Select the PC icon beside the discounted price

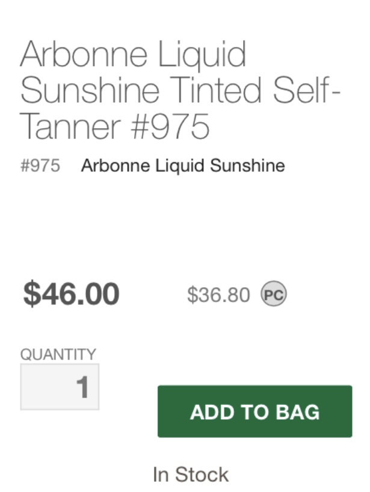click(274, 294)
